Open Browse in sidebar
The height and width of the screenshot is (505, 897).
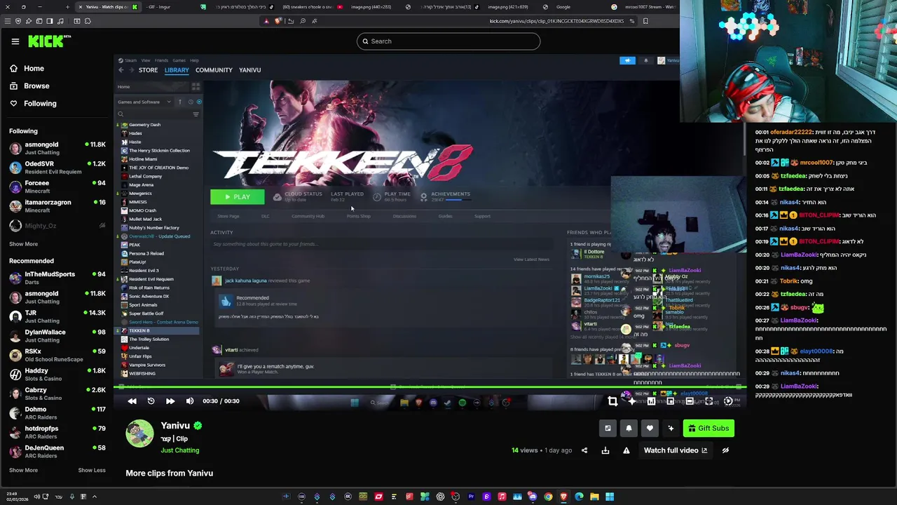coord(29,86)
